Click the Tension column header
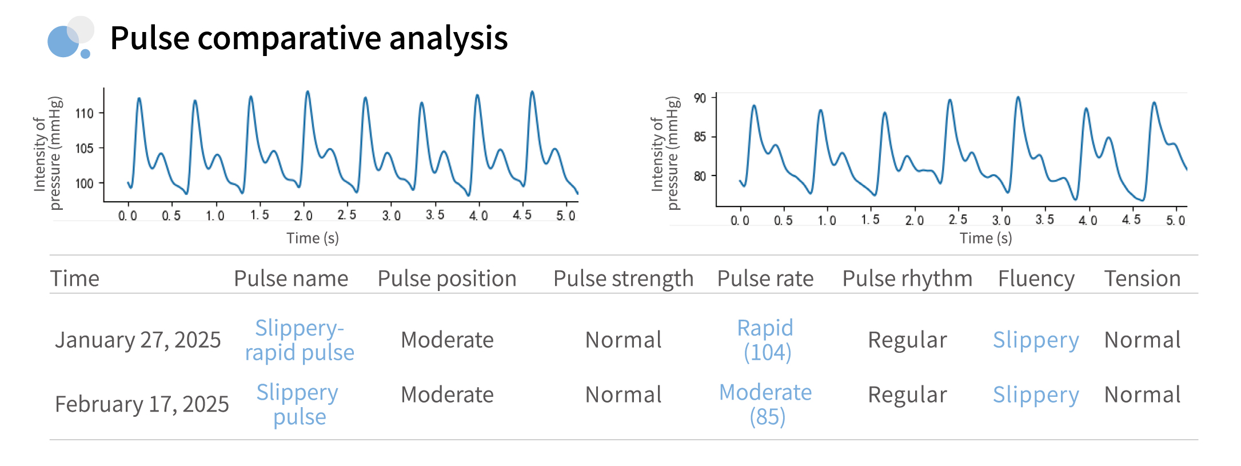 (x=1142, y=278)
